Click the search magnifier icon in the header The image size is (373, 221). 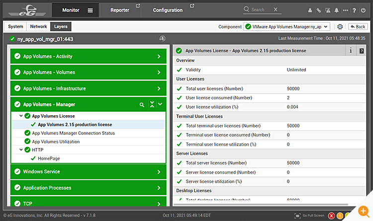tap(247, 9)
